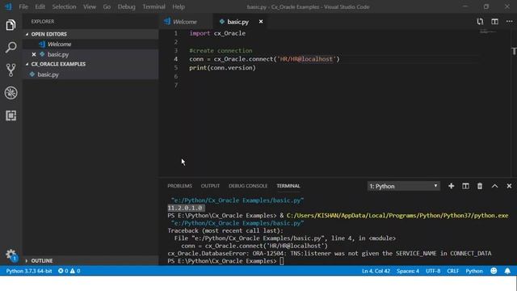Screen dimensions: 517x291
Task: Create a new terminal with plus icon
Action: pos(451,186)
